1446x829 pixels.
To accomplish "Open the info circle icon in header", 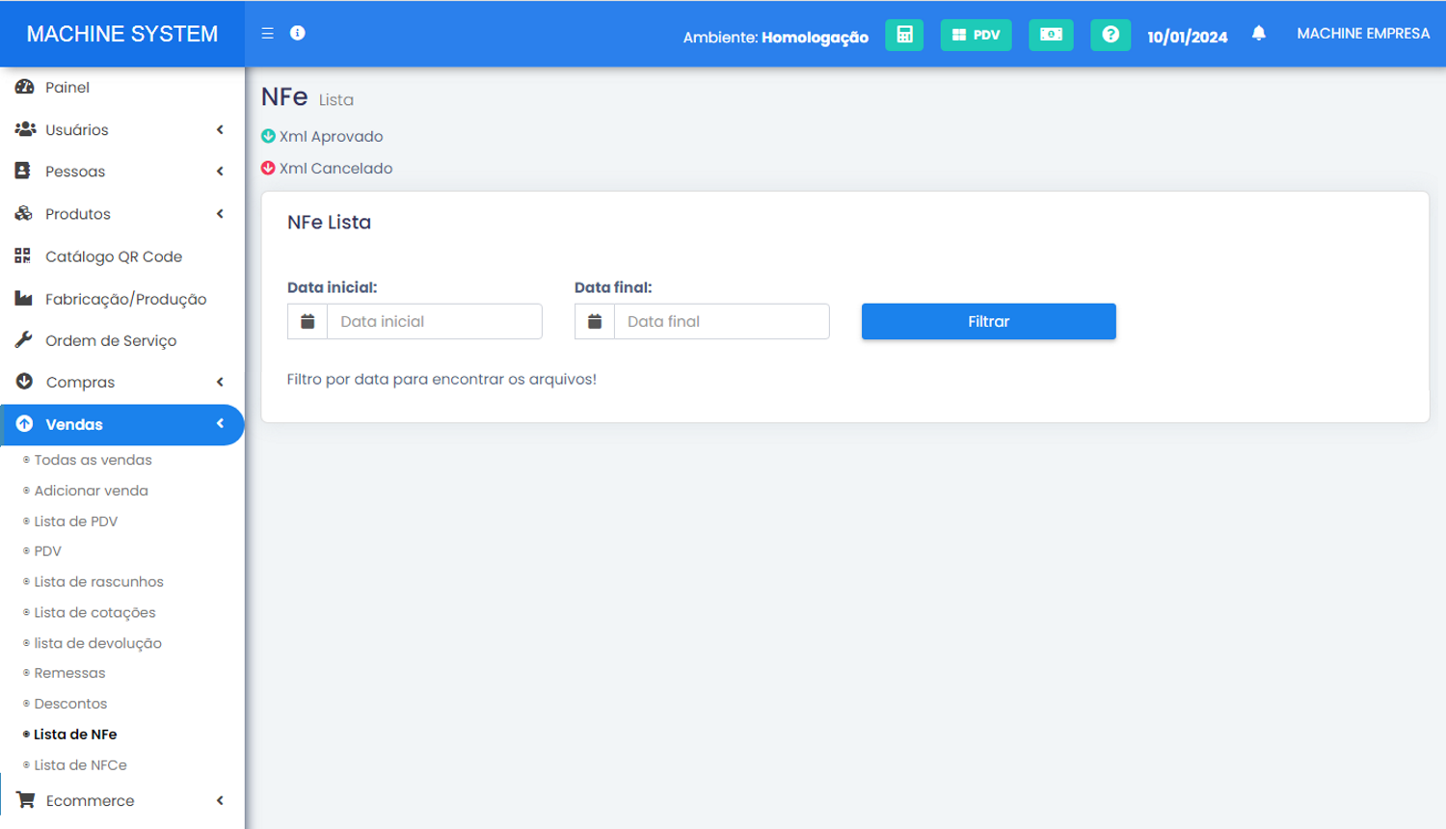I will tap(298, 33).
